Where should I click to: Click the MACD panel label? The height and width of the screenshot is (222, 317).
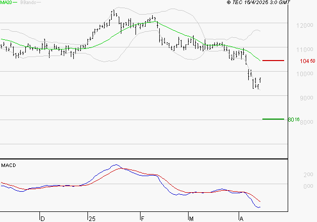tap(9, 165)
